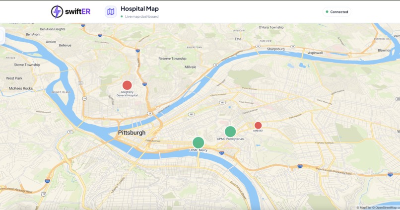Select the AMB-001 ambulance red marker
400x210 pixels.
(258, 125)
